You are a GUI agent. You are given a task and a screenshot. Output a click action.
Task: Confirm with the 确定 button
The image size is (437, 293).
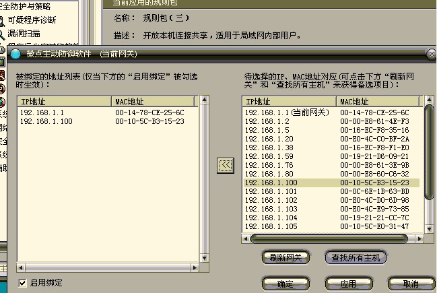pos(285,284)
